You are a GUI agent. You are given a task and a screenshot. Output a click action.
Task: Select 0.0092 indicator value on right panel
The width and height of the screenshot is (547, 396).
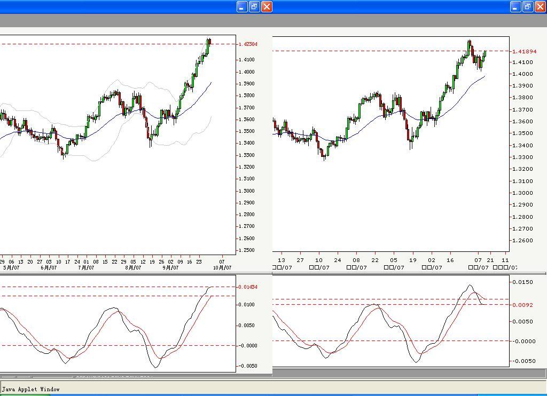pos(522,305)
